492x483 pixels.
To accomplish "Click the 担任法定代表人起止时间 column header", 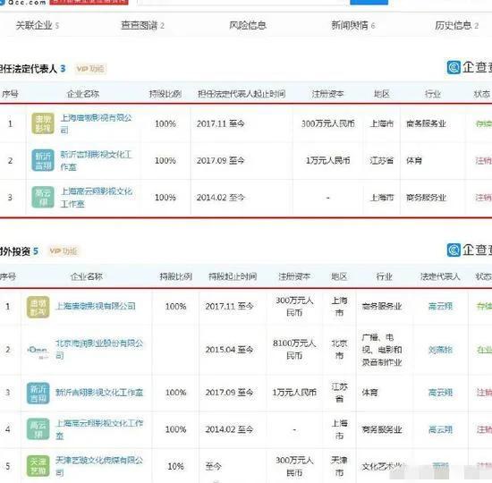I will [x=242, y=94].
